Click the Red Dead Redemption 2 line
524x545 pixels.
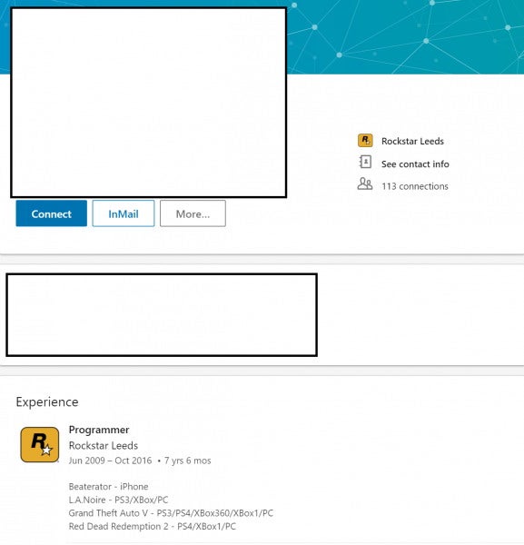click(153, 526)
